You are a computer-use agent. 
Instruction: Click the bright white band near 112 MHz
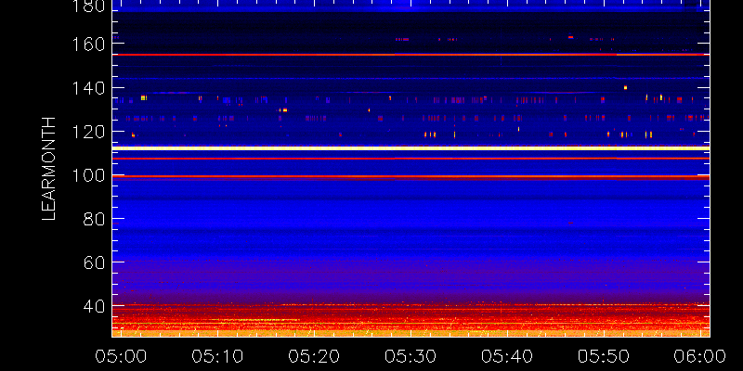(411, 148)
